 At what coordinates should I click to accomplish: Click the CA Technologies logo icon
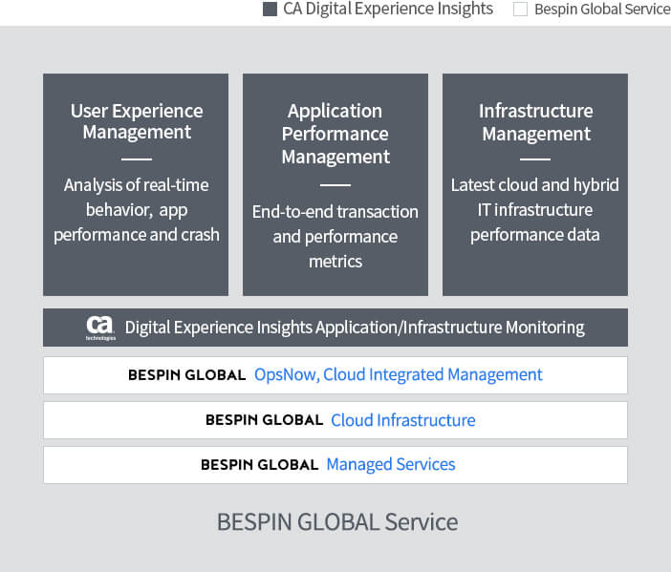(x=100, y=328)
